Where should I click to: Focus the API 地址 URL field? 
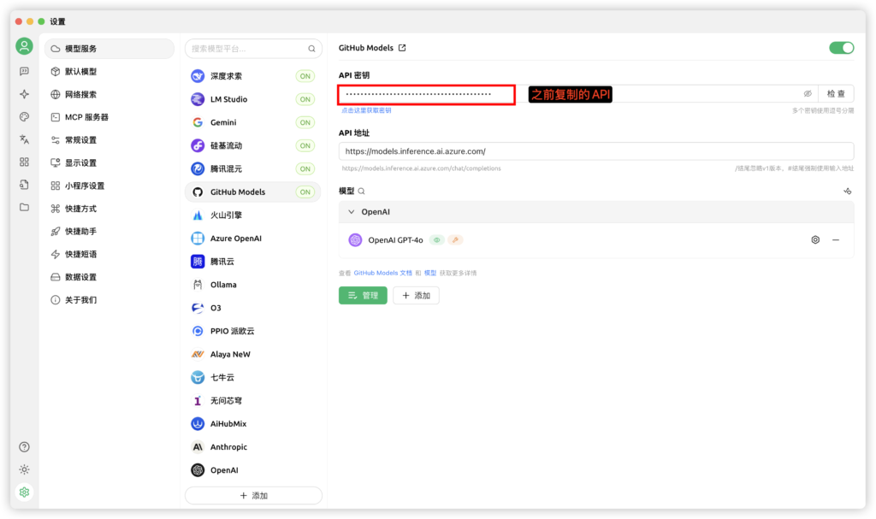click(x=596, y=151)
